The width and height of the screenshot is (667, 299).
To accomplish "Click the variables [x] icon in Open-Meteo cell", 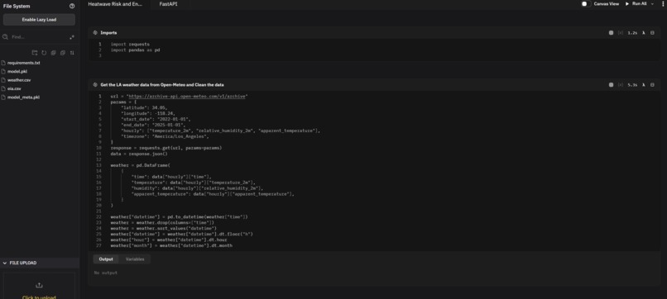I will click(x=620, y=85).
